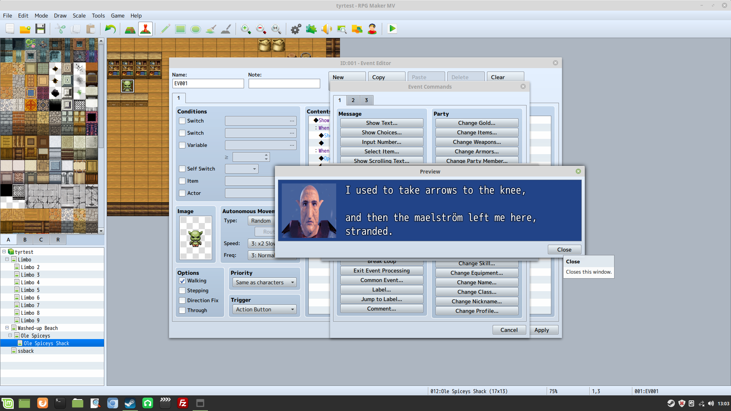Viewport: 731px width, 411px height.
Task: Click the Undo arrow icon
Action: [110, 29]
